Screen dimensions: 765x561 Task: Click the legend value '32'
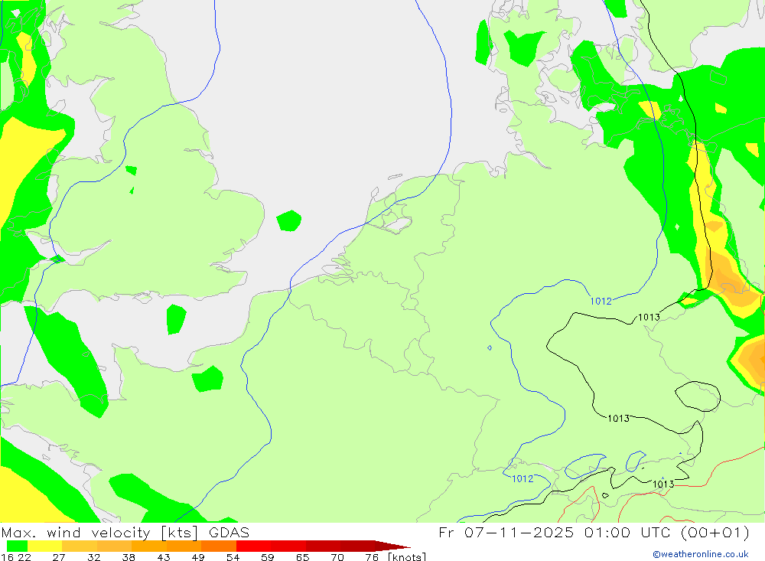(93, 557)
